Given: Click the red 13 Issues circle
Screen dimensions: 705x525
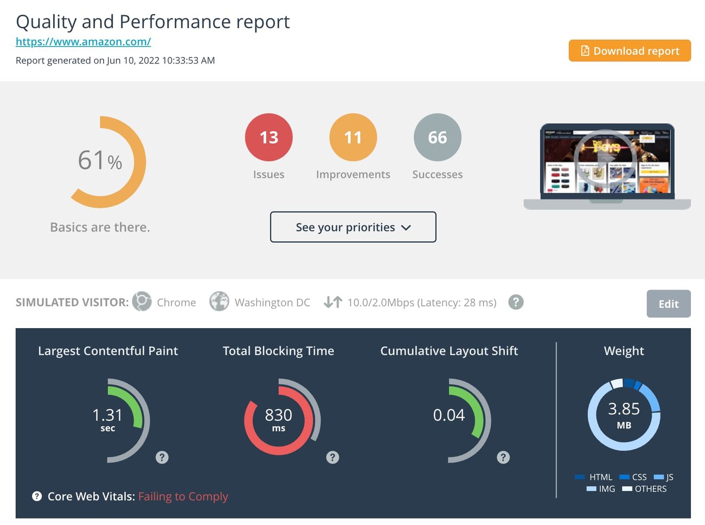Looking at the screenshot, I should (x=269, y=137).
